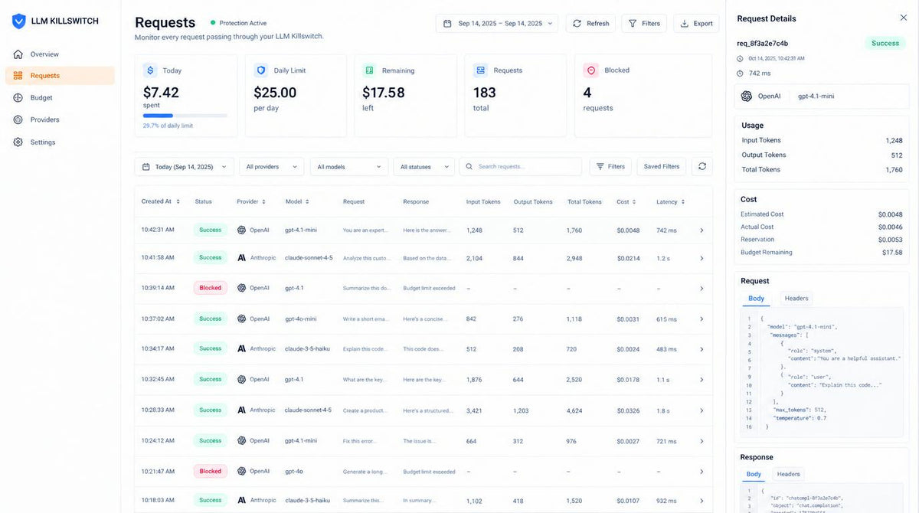Select the Body tab under Response
The height and width of the screenshot is (513, 919).
(x=754, y=474)
